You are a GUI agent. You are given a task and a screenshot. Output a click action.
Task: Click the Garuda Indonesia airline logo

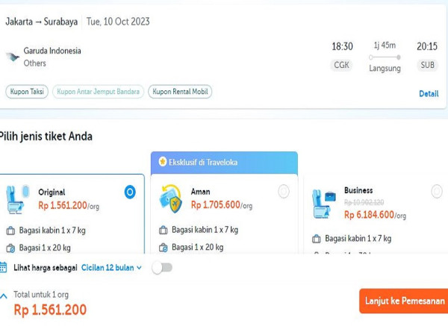tap(13, 57)
